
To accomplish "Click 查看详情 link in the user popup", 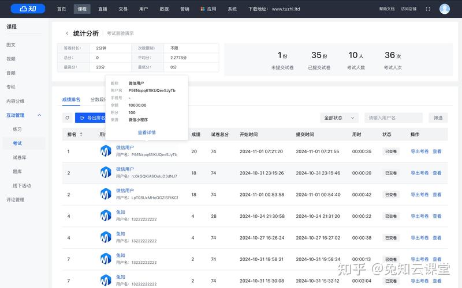I will click(146, 132).
